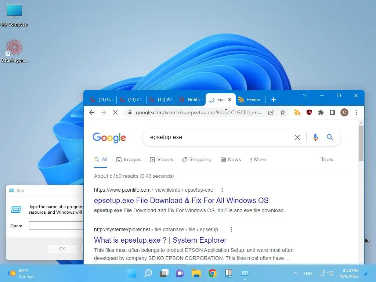Screen dimensions: 376x282
Task: Open the pconlife result options three-dot menu
Action: (x=222, y=190)
